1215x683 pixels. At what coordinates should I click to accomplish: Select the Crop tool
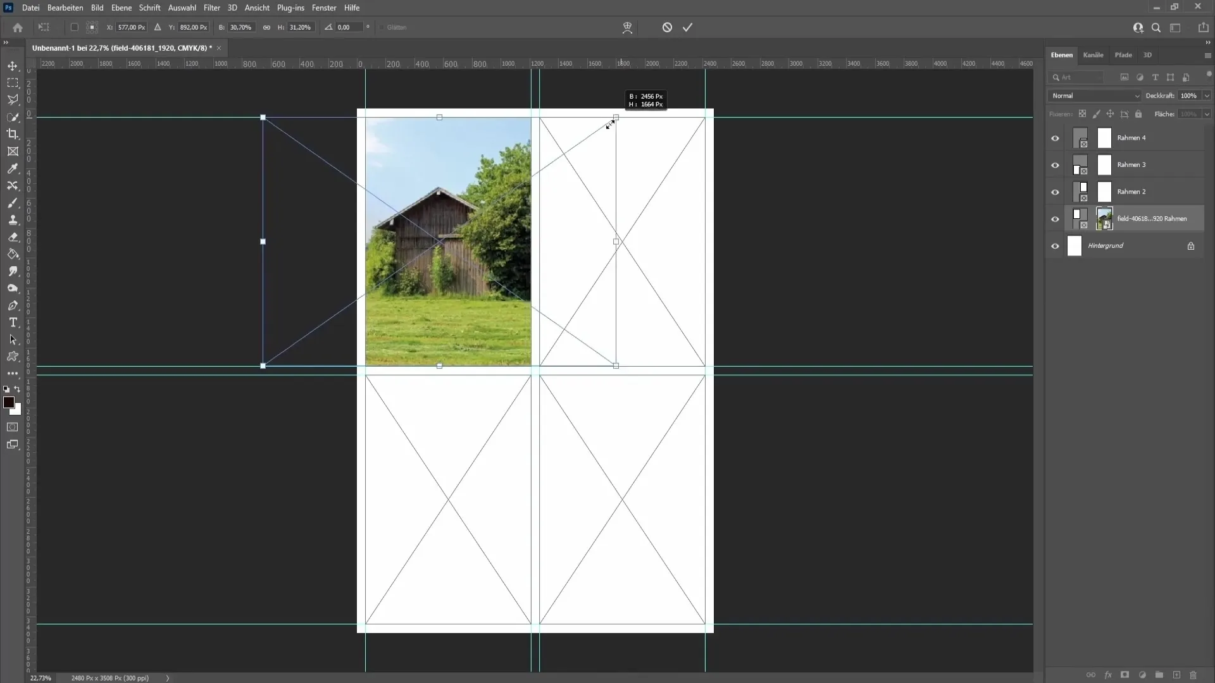click(13, 134)
